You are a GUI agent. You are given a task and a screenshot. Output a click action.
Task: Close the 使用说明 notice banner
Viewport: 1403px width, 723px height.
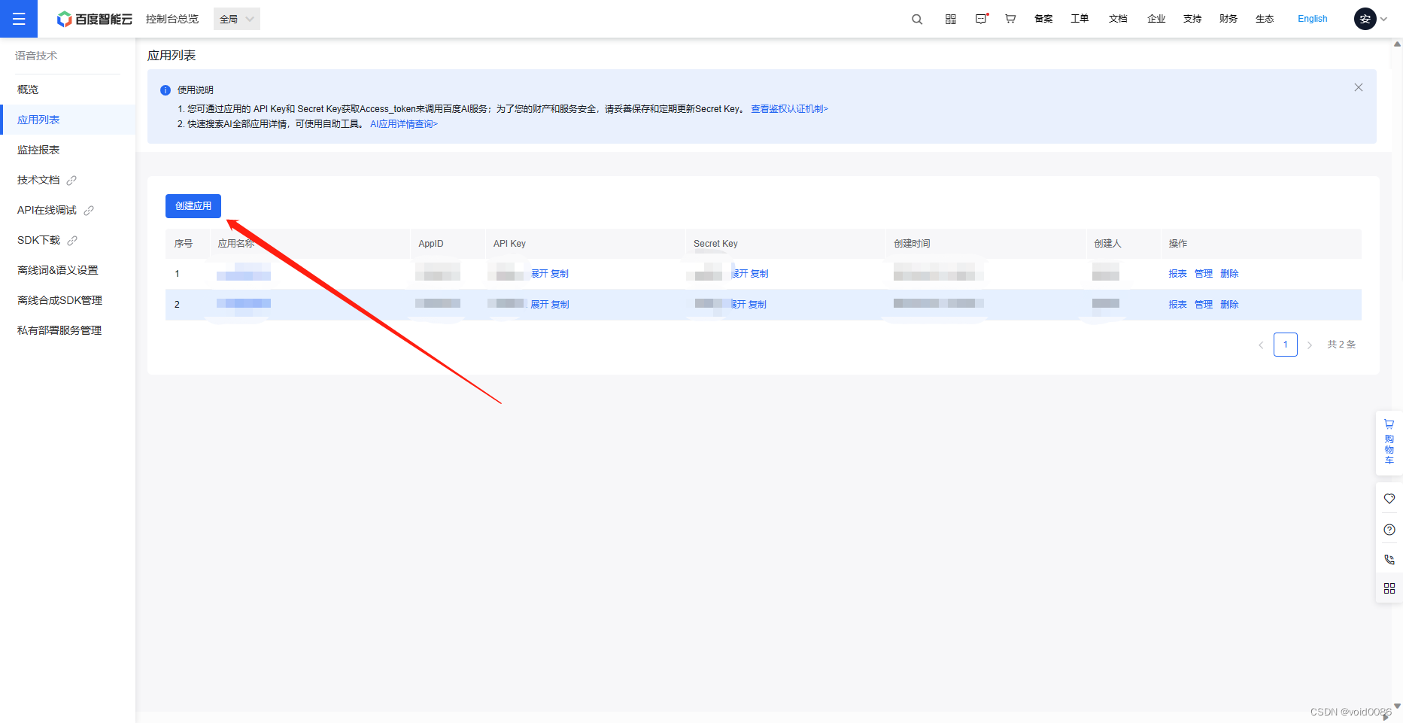point(1359,87)
